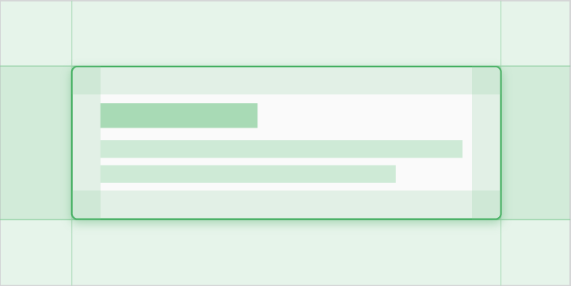Select the longest light-green text line bar
The image size is (571, 286).
281,149
